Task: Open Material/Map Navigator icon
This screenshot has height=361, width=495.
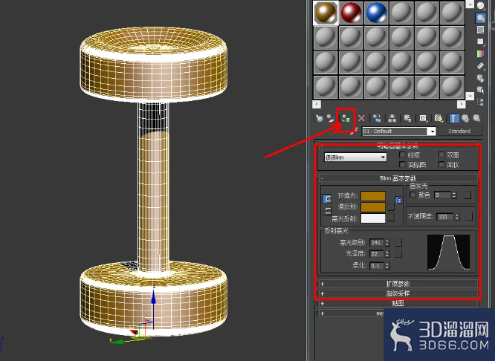Action: click(x=480, y=102)
